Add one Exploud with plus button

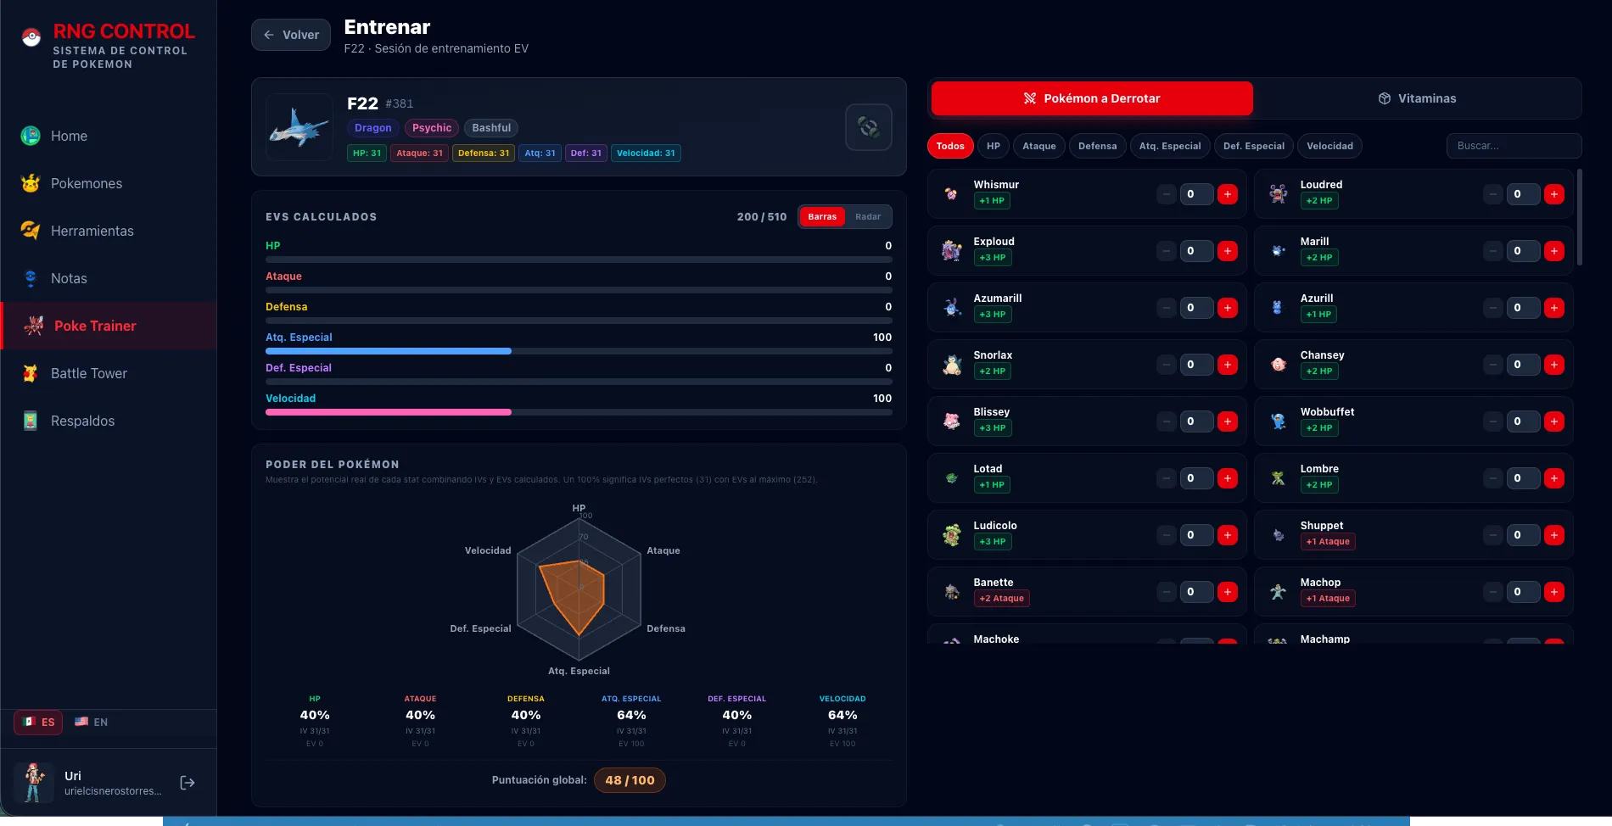pos(1227,251)
